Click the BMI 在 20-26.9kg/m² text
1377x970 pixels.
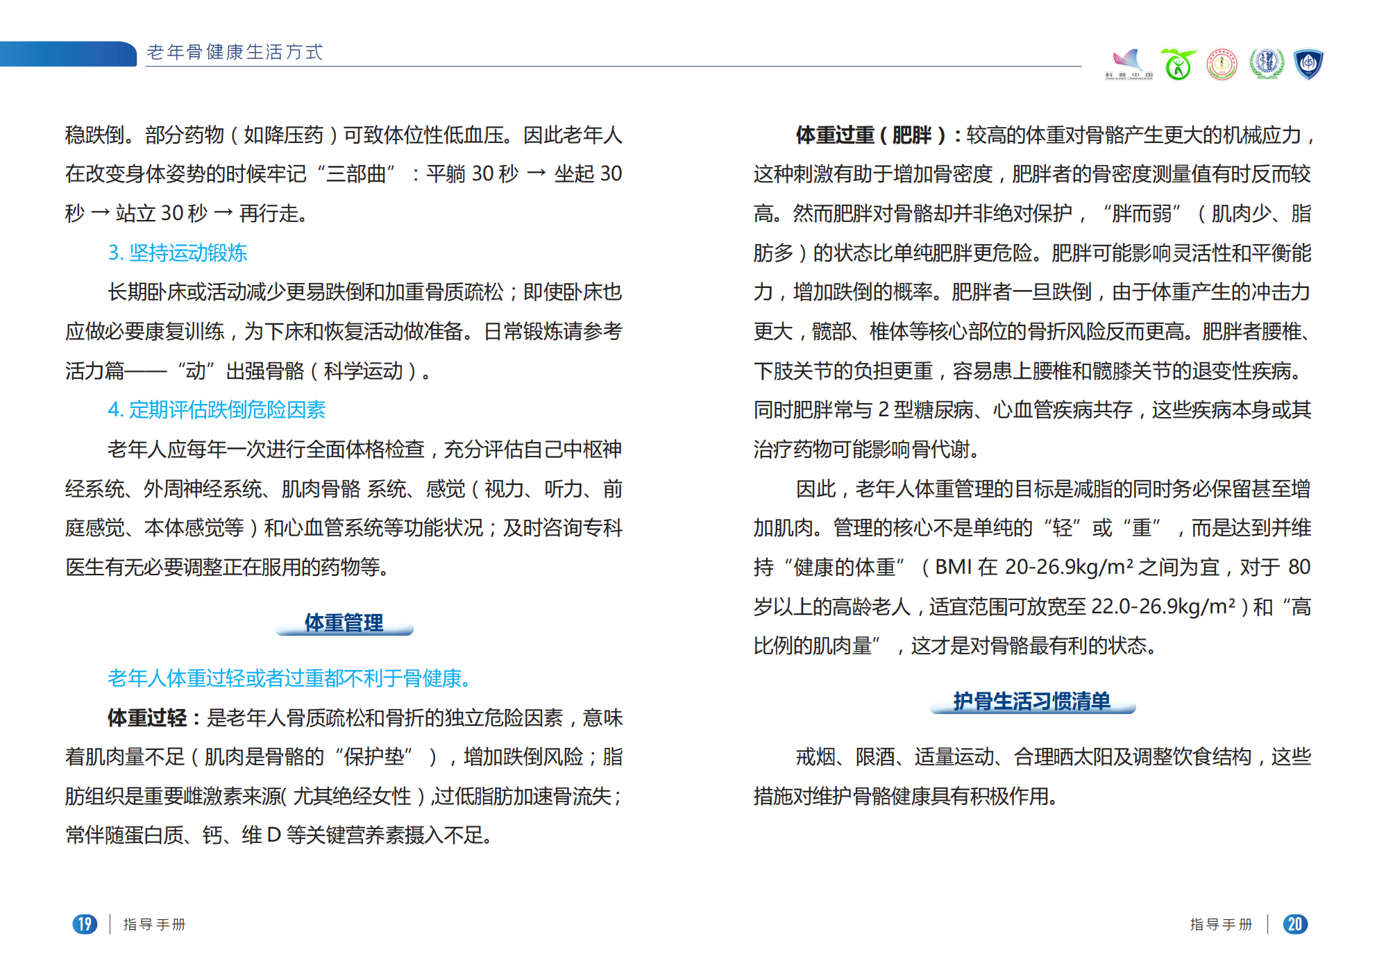click(1034, 568)
